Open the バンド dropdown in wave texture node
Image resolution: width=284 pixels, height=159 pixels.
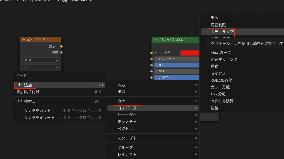40,60
